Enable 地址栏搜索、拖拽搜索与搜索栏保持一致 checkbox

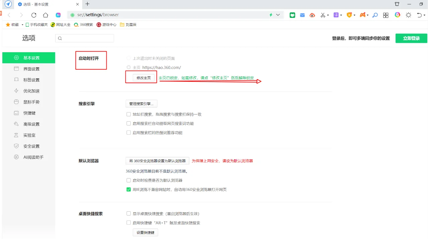129,114
